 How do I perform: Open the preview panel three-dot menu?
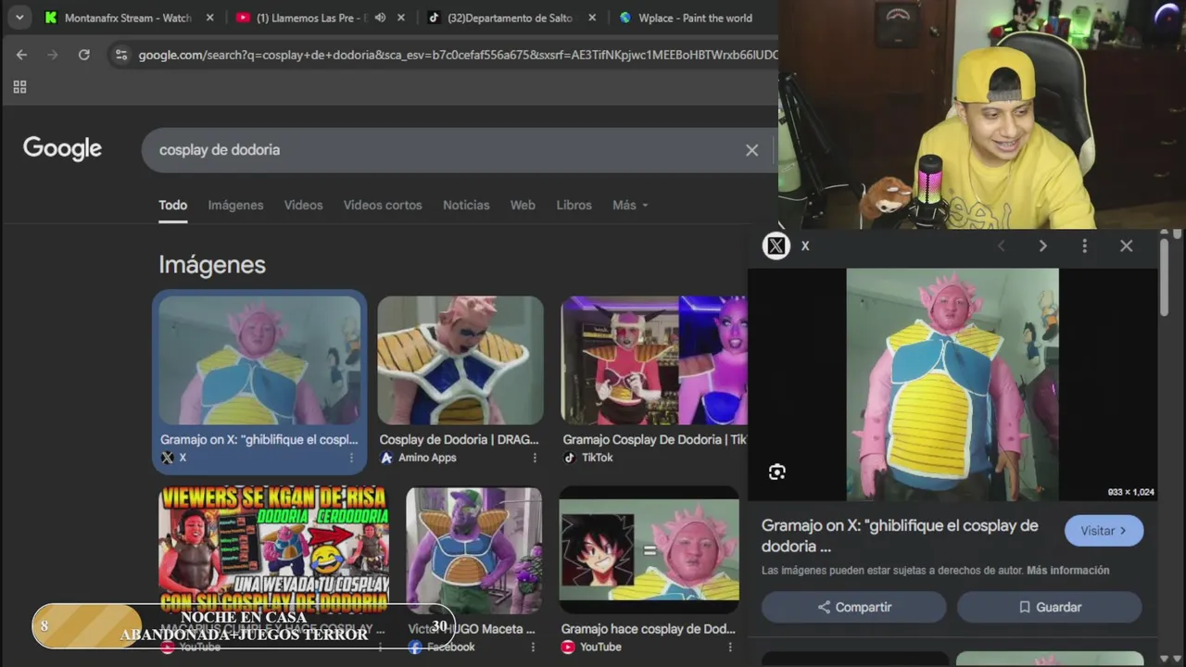tap(1084, 245)
